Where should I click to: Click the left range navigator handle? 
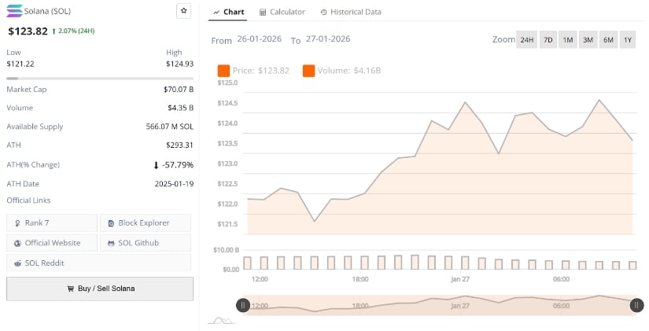(x=243, y=305)
